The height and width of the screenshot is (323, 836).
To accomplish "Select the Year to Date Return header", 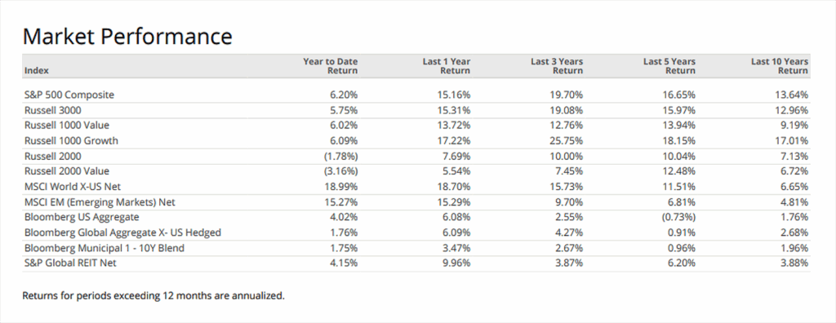I will click(330, 66).
